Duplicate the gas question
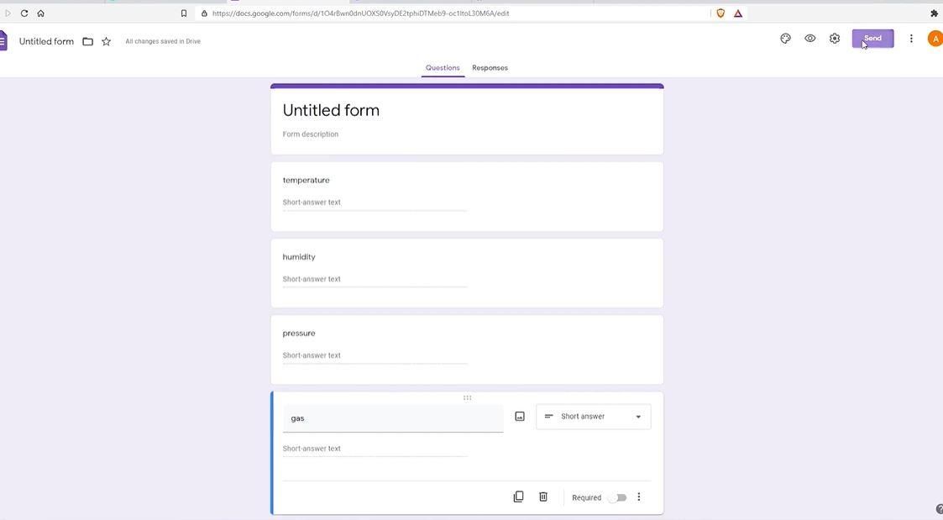This screenshot has width=943, height=520. tap(518, 497)
